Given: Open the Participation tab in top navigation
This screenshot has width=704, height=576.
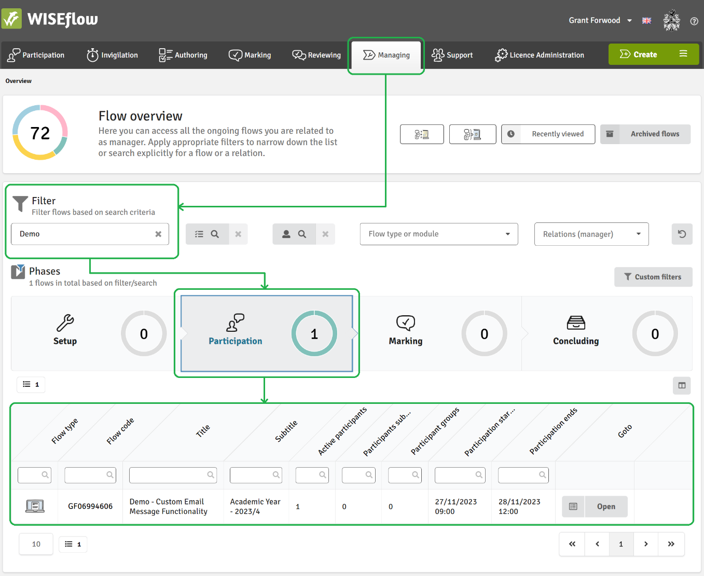Looking at the screenshot, I should (x=36, y=55).
